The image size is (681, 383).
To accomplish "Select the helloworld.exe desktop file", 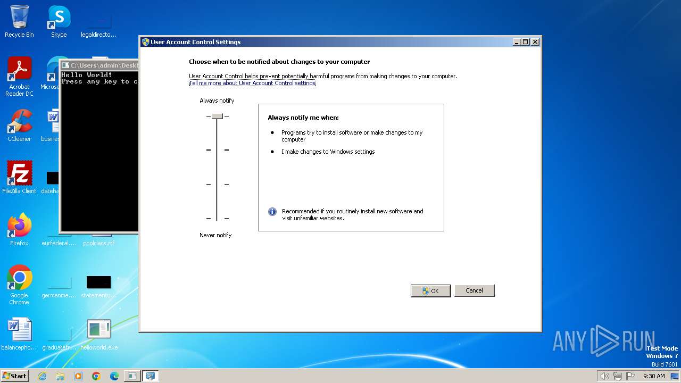I will coord(99,334).
